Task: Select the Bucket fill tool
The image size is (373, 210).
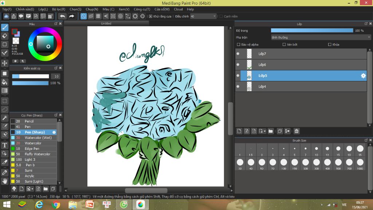Action: click(4, 82)
